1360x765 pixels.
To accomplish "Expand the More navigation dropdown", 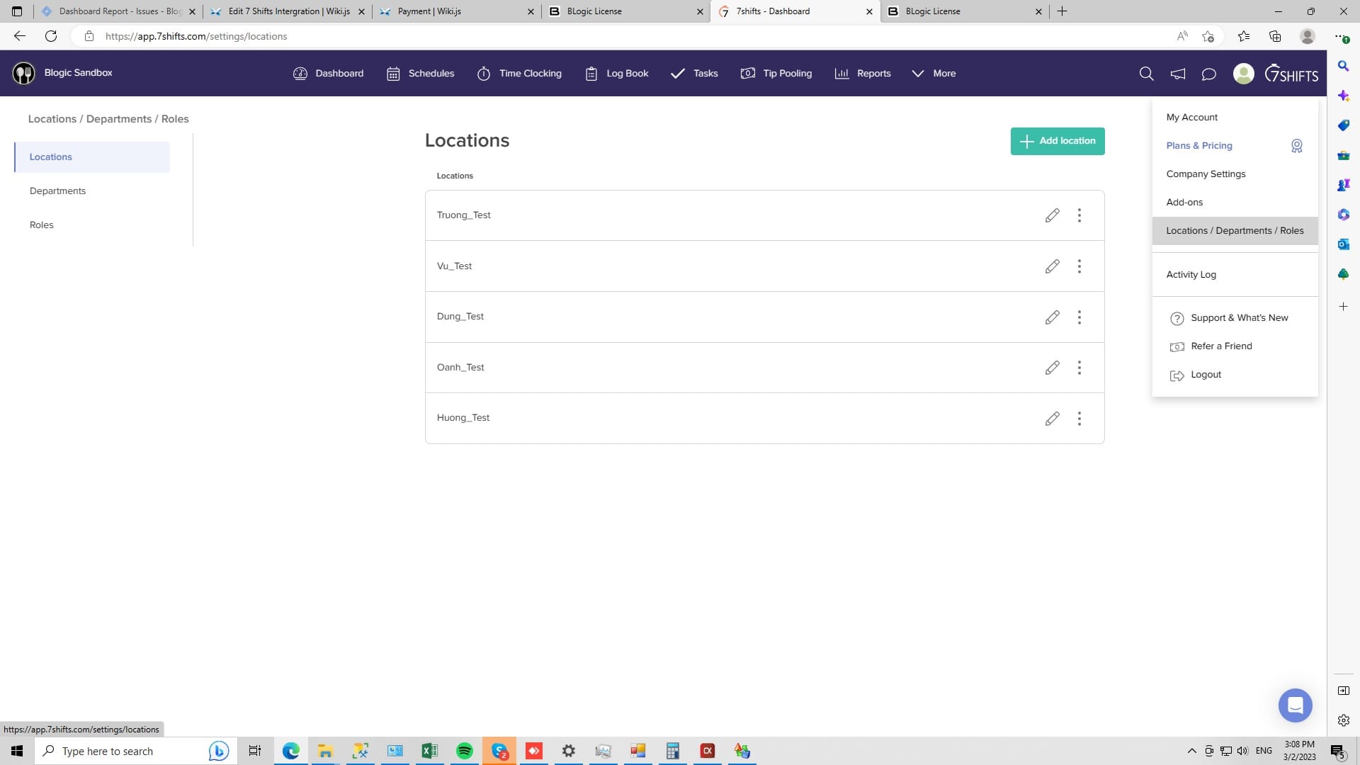I will (x=934, y=74).
